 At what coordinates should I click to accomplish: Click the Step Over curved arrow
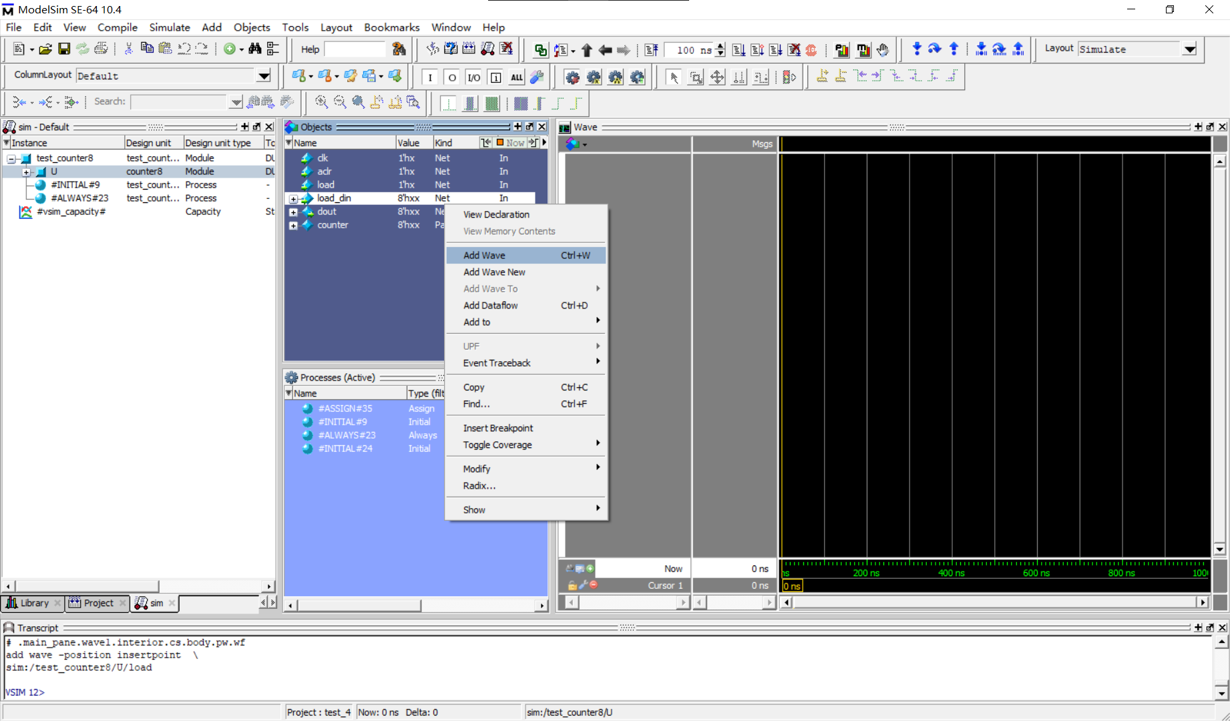[935, 49]
